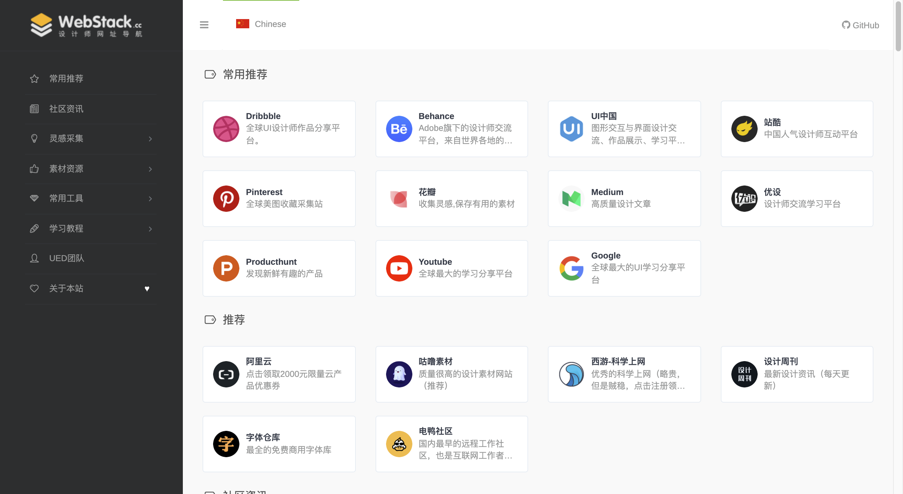This screenshot has height=494, width=903.
Task: Click the 中国人气设计师互动平台 description text
Action: click(x=811, y=134)
